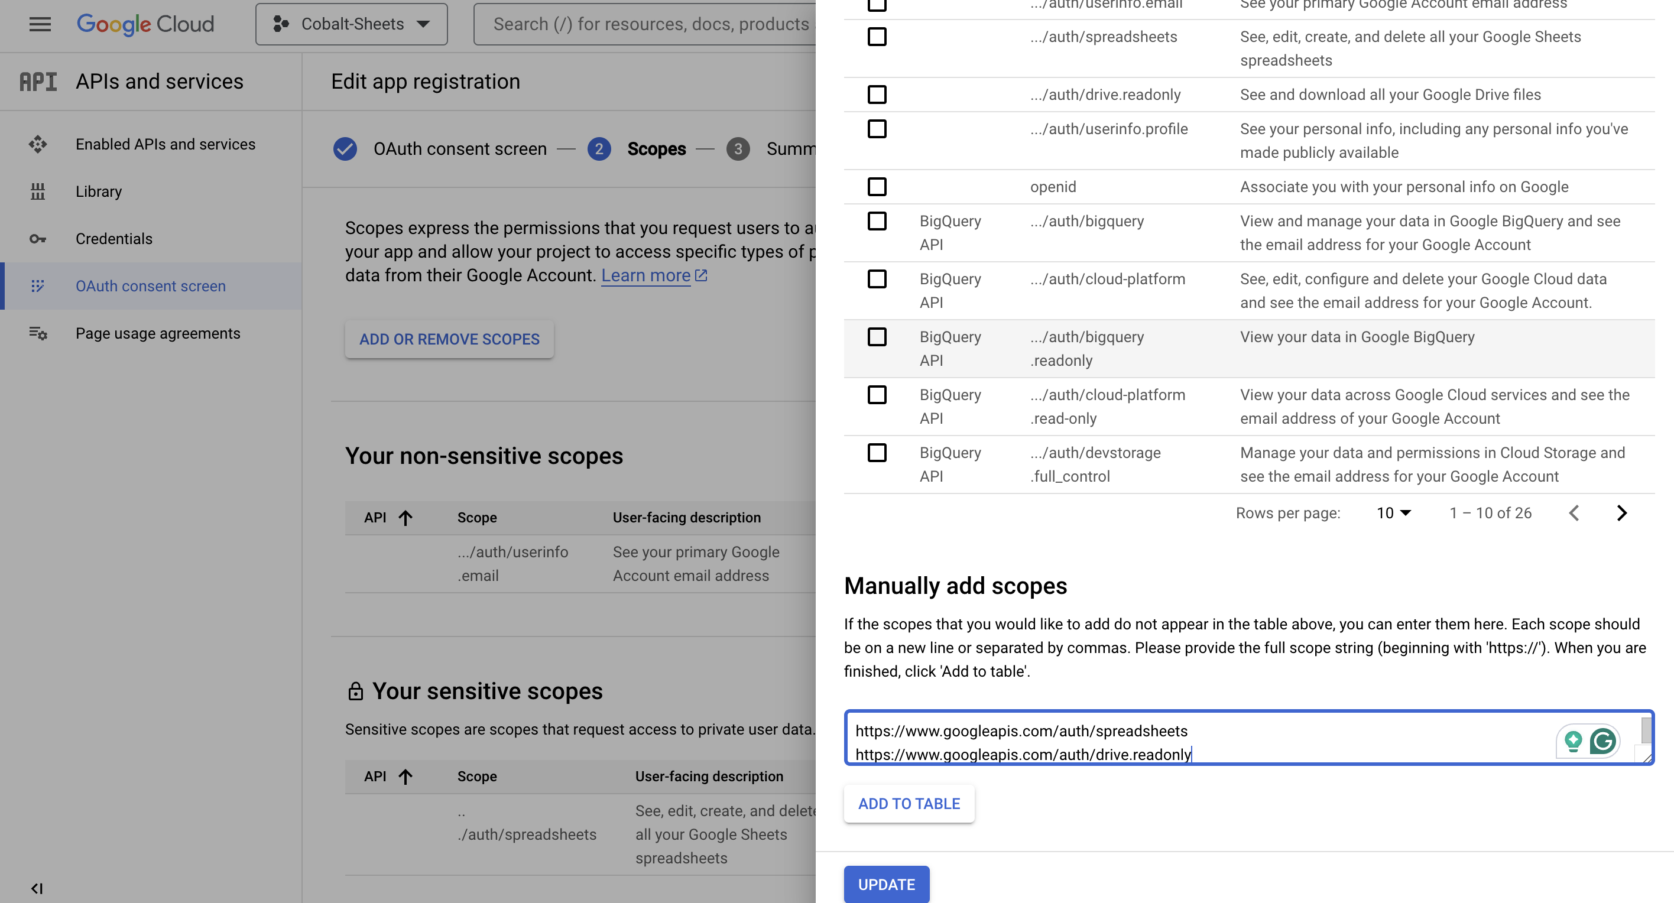Open the Credentials key icon
Screen dimensions: 1674x903
pos(39,239)
